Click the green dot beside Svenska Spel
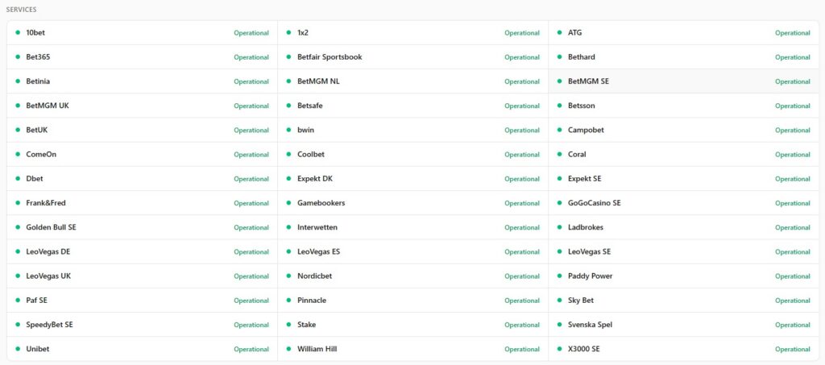This screenshot has width=825, height=365. click(x=559, y=325)
